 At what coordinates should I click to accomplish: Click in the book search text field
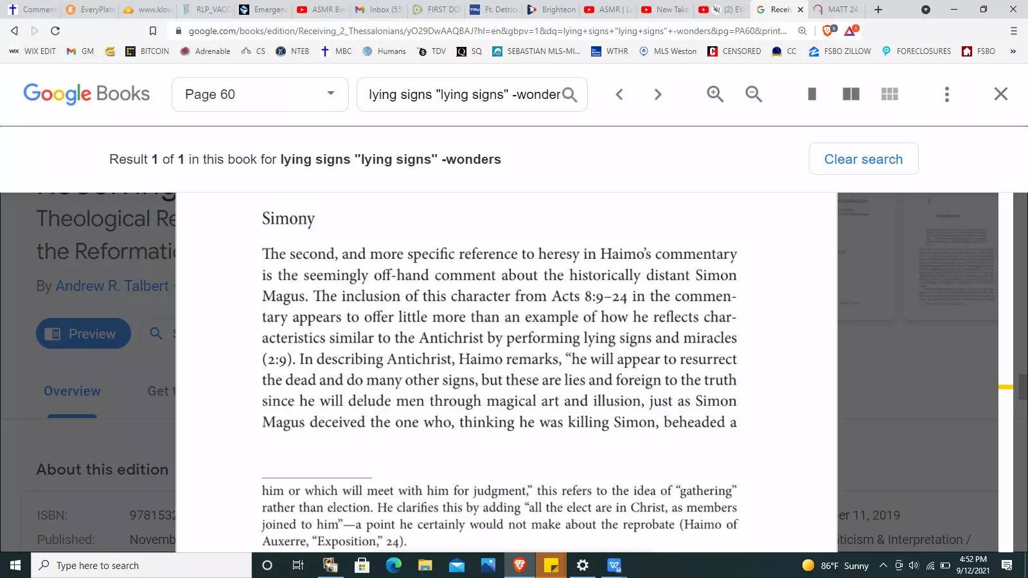(x=463, y=94)
